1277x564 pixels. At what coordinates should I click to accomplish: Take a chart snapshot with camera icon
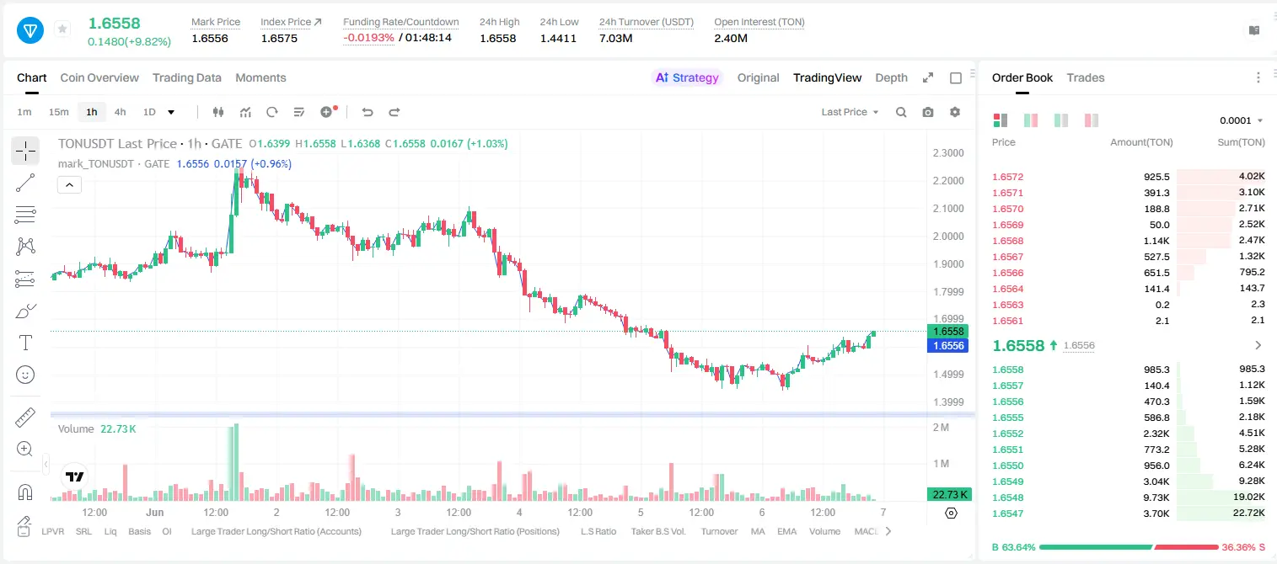click(x=928, y=112)
